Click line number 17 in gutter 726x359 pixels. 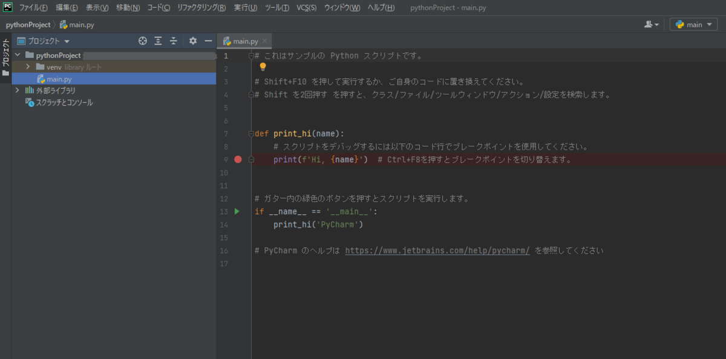pos(225,264)
